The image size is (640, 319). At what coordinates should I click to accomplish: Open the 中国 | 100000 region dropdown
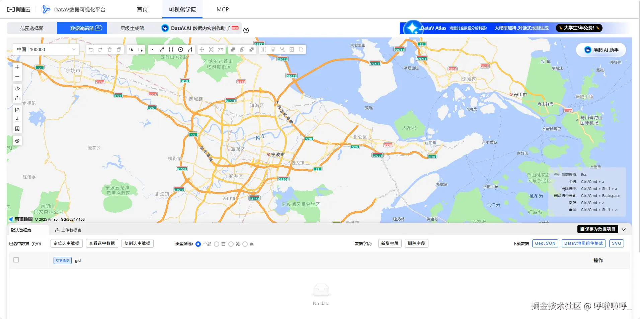[46, 49]
